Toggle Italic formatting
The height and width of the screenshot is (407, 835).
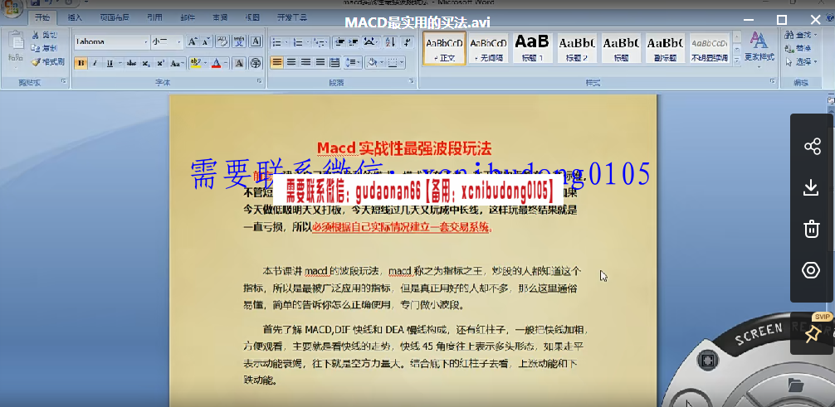95,63
